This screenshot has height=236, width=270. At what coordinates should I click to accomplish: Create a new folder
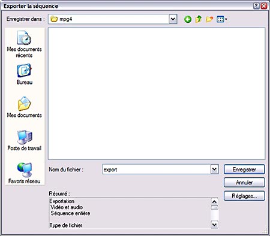coord(209,19)
